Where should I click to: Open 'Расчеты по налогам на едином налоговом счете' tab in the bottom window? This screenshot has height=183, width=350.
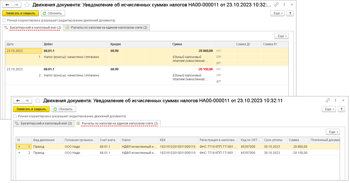pyautogui.click(x=117, y=123)
